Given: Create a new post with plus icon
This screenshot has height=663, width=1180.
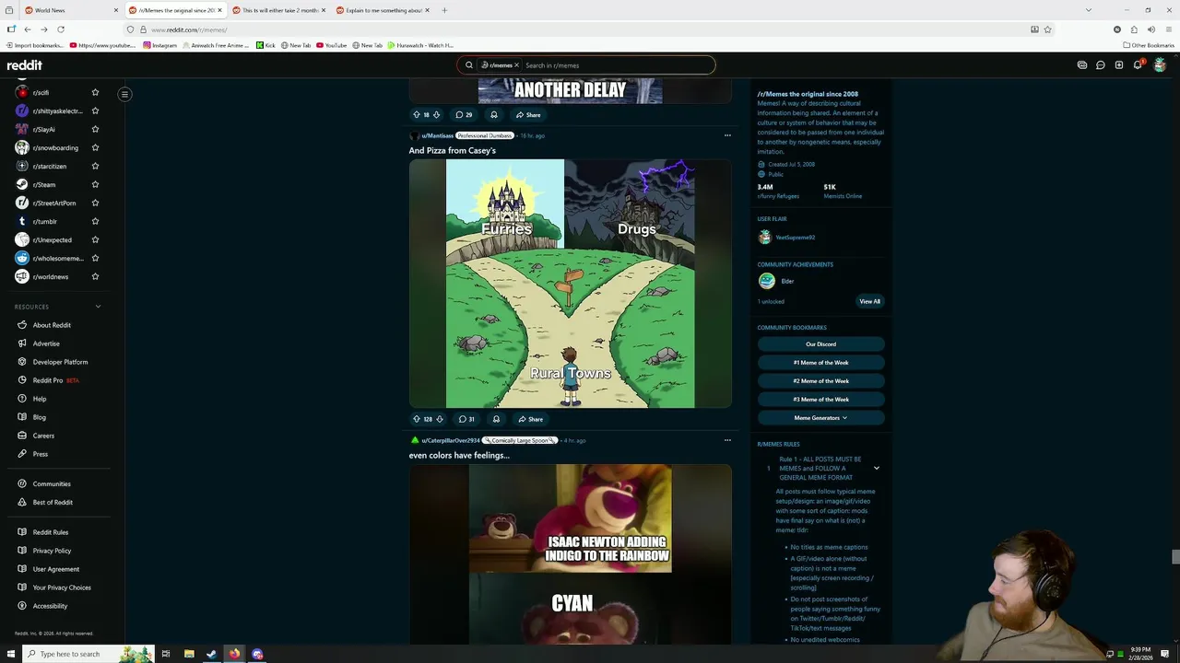Looking at the screenshot, I should [1119, 65].
